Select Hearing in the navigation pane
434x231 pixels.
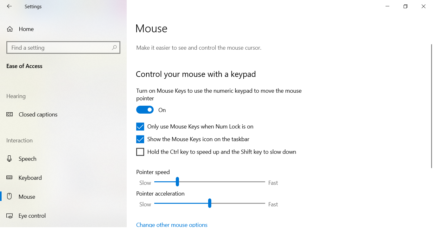point(16,96)
